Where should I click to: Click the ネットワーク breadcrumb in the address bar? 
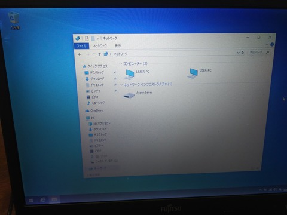click(x=121, y=54)
